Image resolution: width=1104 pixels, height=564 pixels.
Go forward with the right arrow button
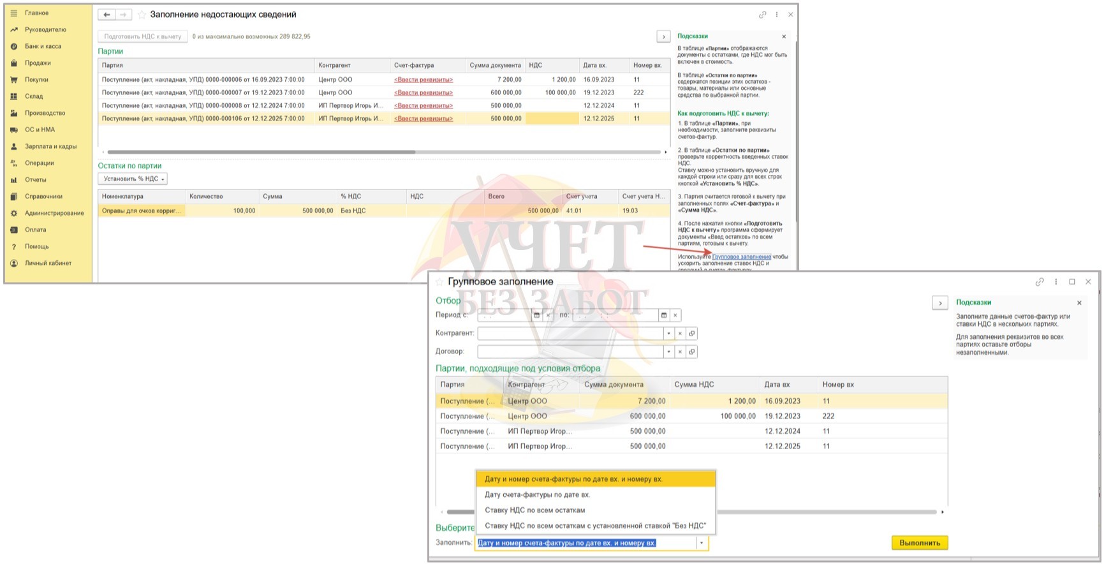click(123, 15)
